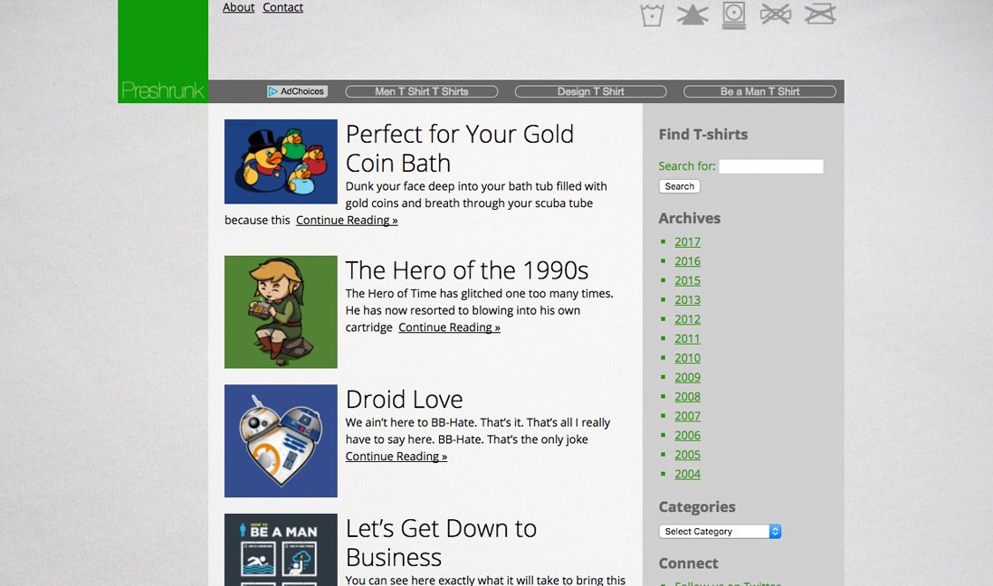This screenshot has height=586, width=993.
Task: Open post 'The Hero of the 1990s'
Action: click(467, 270)
